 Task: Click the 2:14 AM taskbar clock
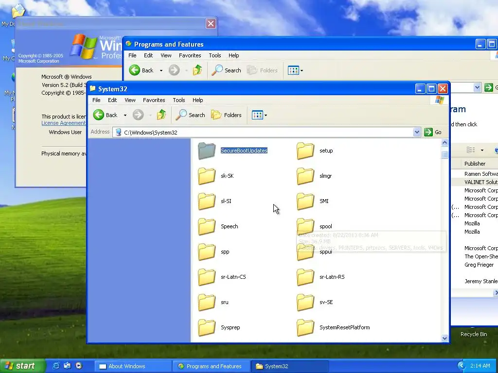point(480,366)
